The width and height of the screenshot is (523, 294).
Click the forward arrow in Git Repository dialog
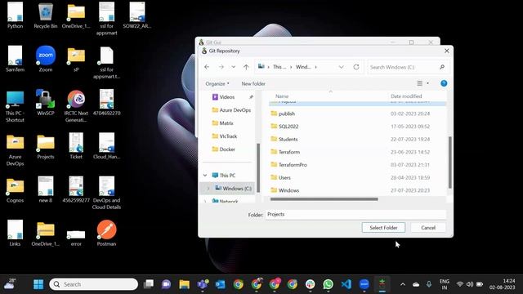221,67
